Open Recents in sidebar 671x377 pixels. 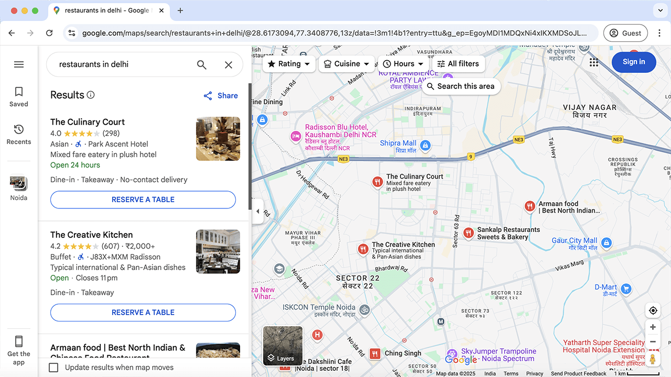(19, 135)
